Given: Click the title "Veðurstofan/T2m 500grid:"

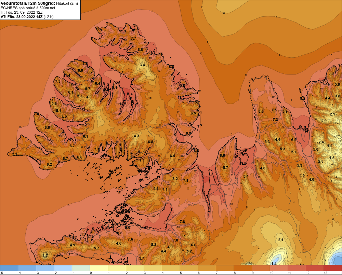Looking at the screenshot, I should coord(28,3).
